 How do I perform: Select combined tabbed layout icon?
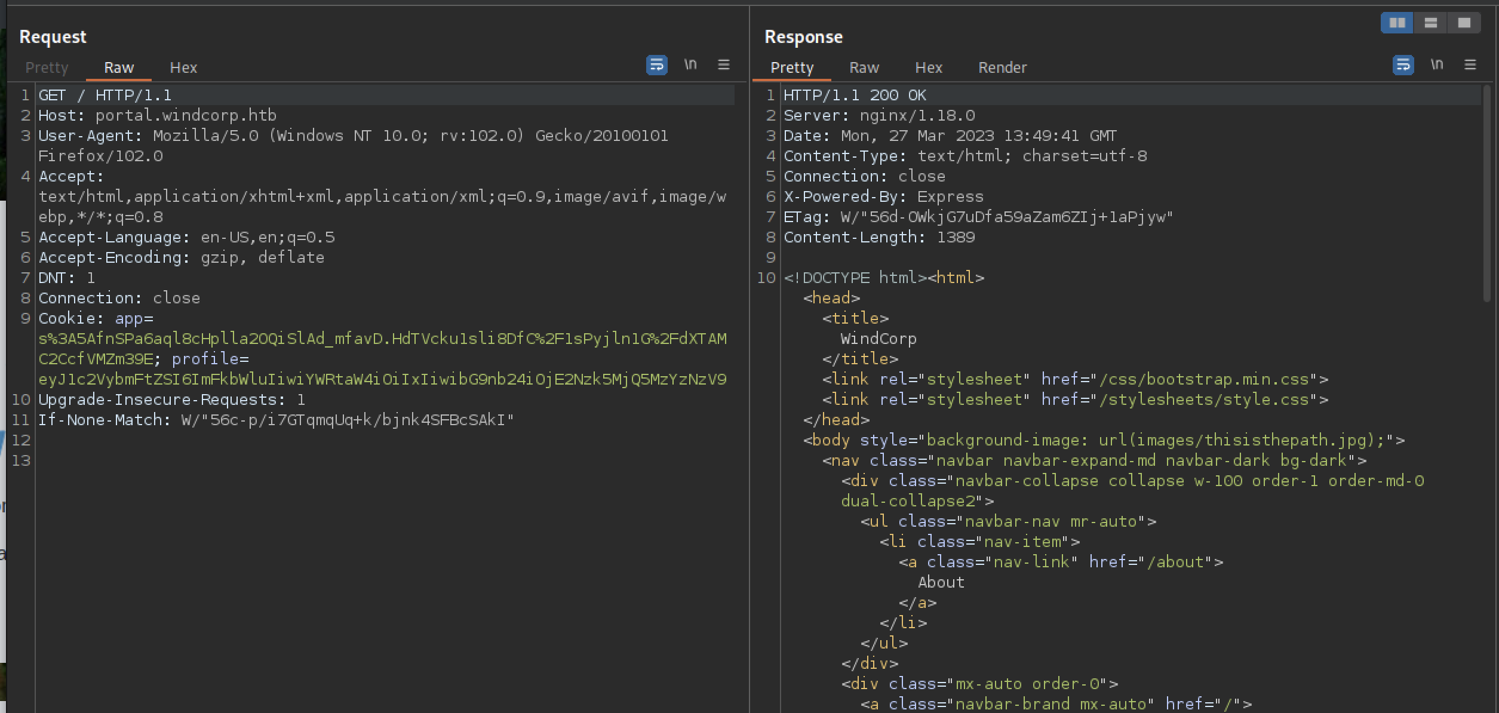(1464, 23)
